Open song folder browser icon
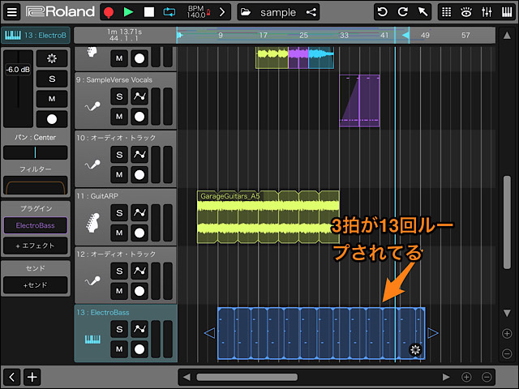The width and height of the screenshot is (519, 389). [x=246, y=12]
